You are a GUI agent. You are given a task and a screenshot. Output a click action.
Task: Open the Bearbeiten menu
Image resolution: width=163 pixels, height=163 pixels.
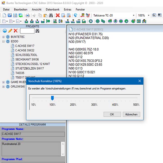point(21,10)
